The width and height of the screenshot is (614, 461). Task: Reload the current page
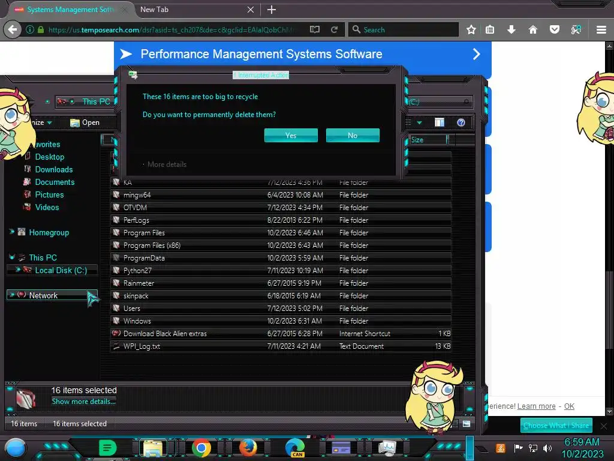(x=334, y=29)
